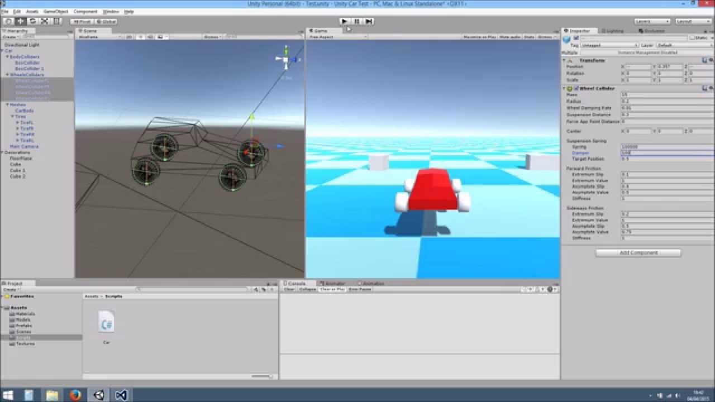Open Project Create dropdown
The image size is (715, 402).
11,290
